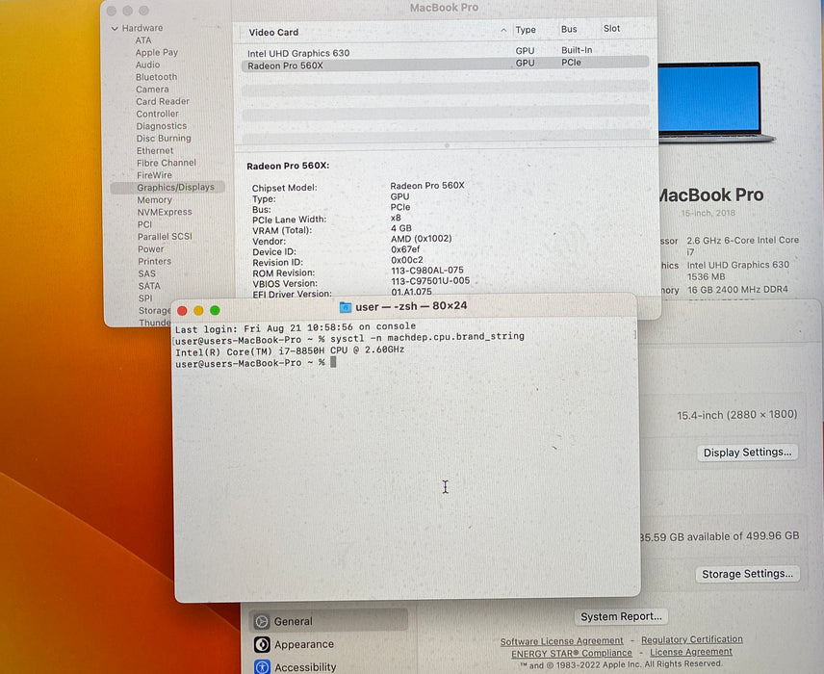Open the FireWire section

154,175
